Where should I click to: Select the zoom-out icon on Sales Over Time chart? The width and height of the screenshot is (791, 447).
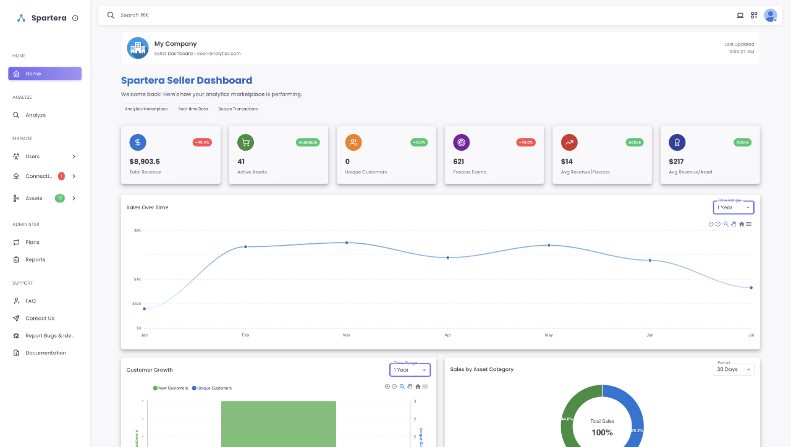click(x=718, y=223)
